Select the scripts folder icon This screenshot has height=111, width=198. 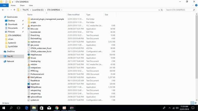(x=29, y=22)
